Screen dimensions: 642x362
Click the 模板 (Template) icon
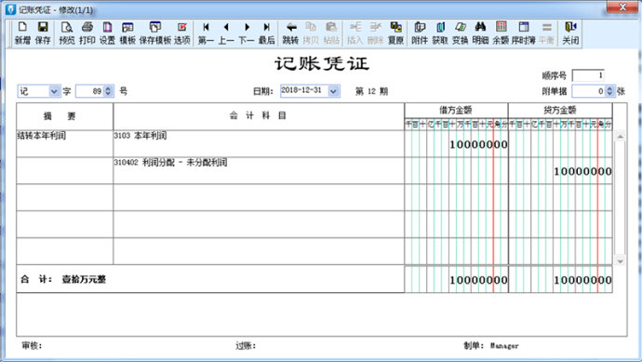point(127,33)
